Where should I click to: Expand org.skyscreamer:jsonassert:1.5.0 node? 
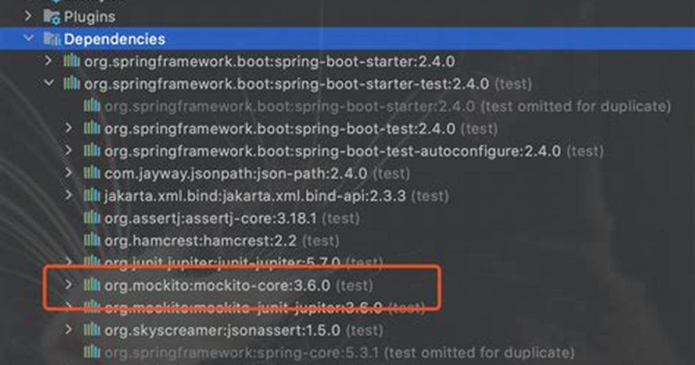click(x=68, y=330)
